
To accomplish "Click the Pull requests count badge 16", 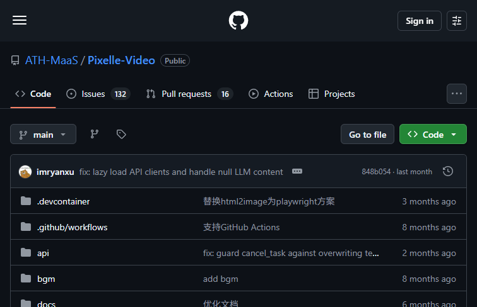I will pos(225,94).
